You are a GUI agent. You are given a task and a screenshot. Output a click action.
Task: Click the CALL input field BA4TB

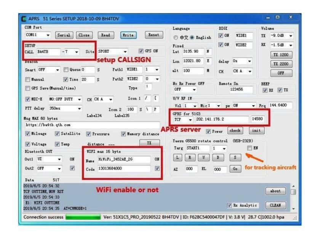click(x=48, y=52)
